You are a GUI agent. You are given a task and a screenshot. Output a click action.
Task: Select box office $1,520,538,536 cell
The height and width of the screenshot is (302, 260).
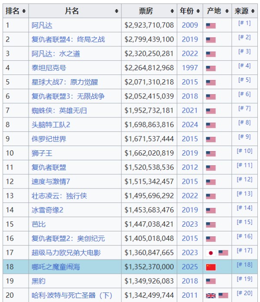point(149,167)
